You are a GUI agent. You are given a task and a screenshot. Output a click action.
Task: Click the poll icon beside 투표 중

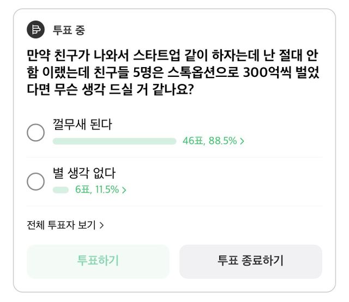[x=36, y=29]
